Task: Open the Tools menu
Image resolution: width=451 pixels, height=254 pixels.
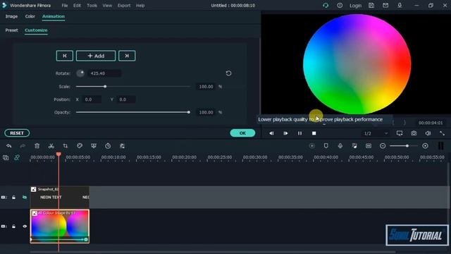Action: pos(92,6)
